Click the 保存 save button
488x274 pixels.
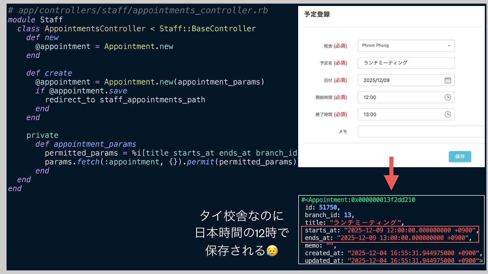[460, 157]
